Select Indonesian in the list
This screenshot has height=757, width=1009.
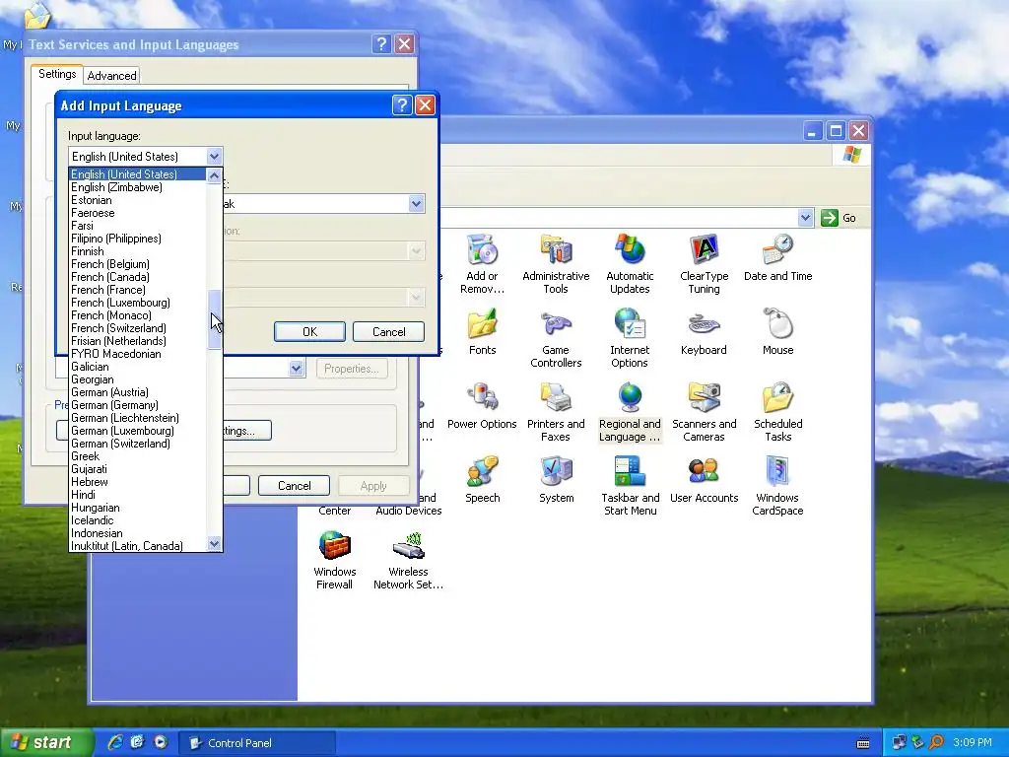coord(138,533)
